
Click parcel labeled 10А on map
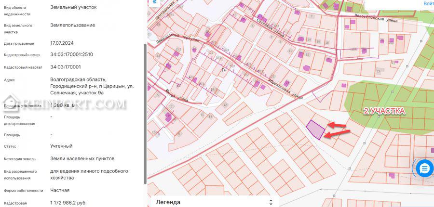tap(353, 49)
